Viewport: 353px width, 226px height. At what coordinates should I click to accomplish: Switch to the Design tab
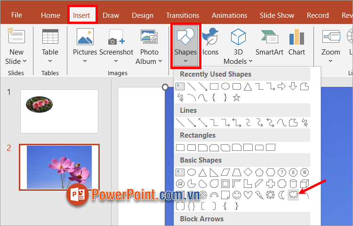pos(142,15)
